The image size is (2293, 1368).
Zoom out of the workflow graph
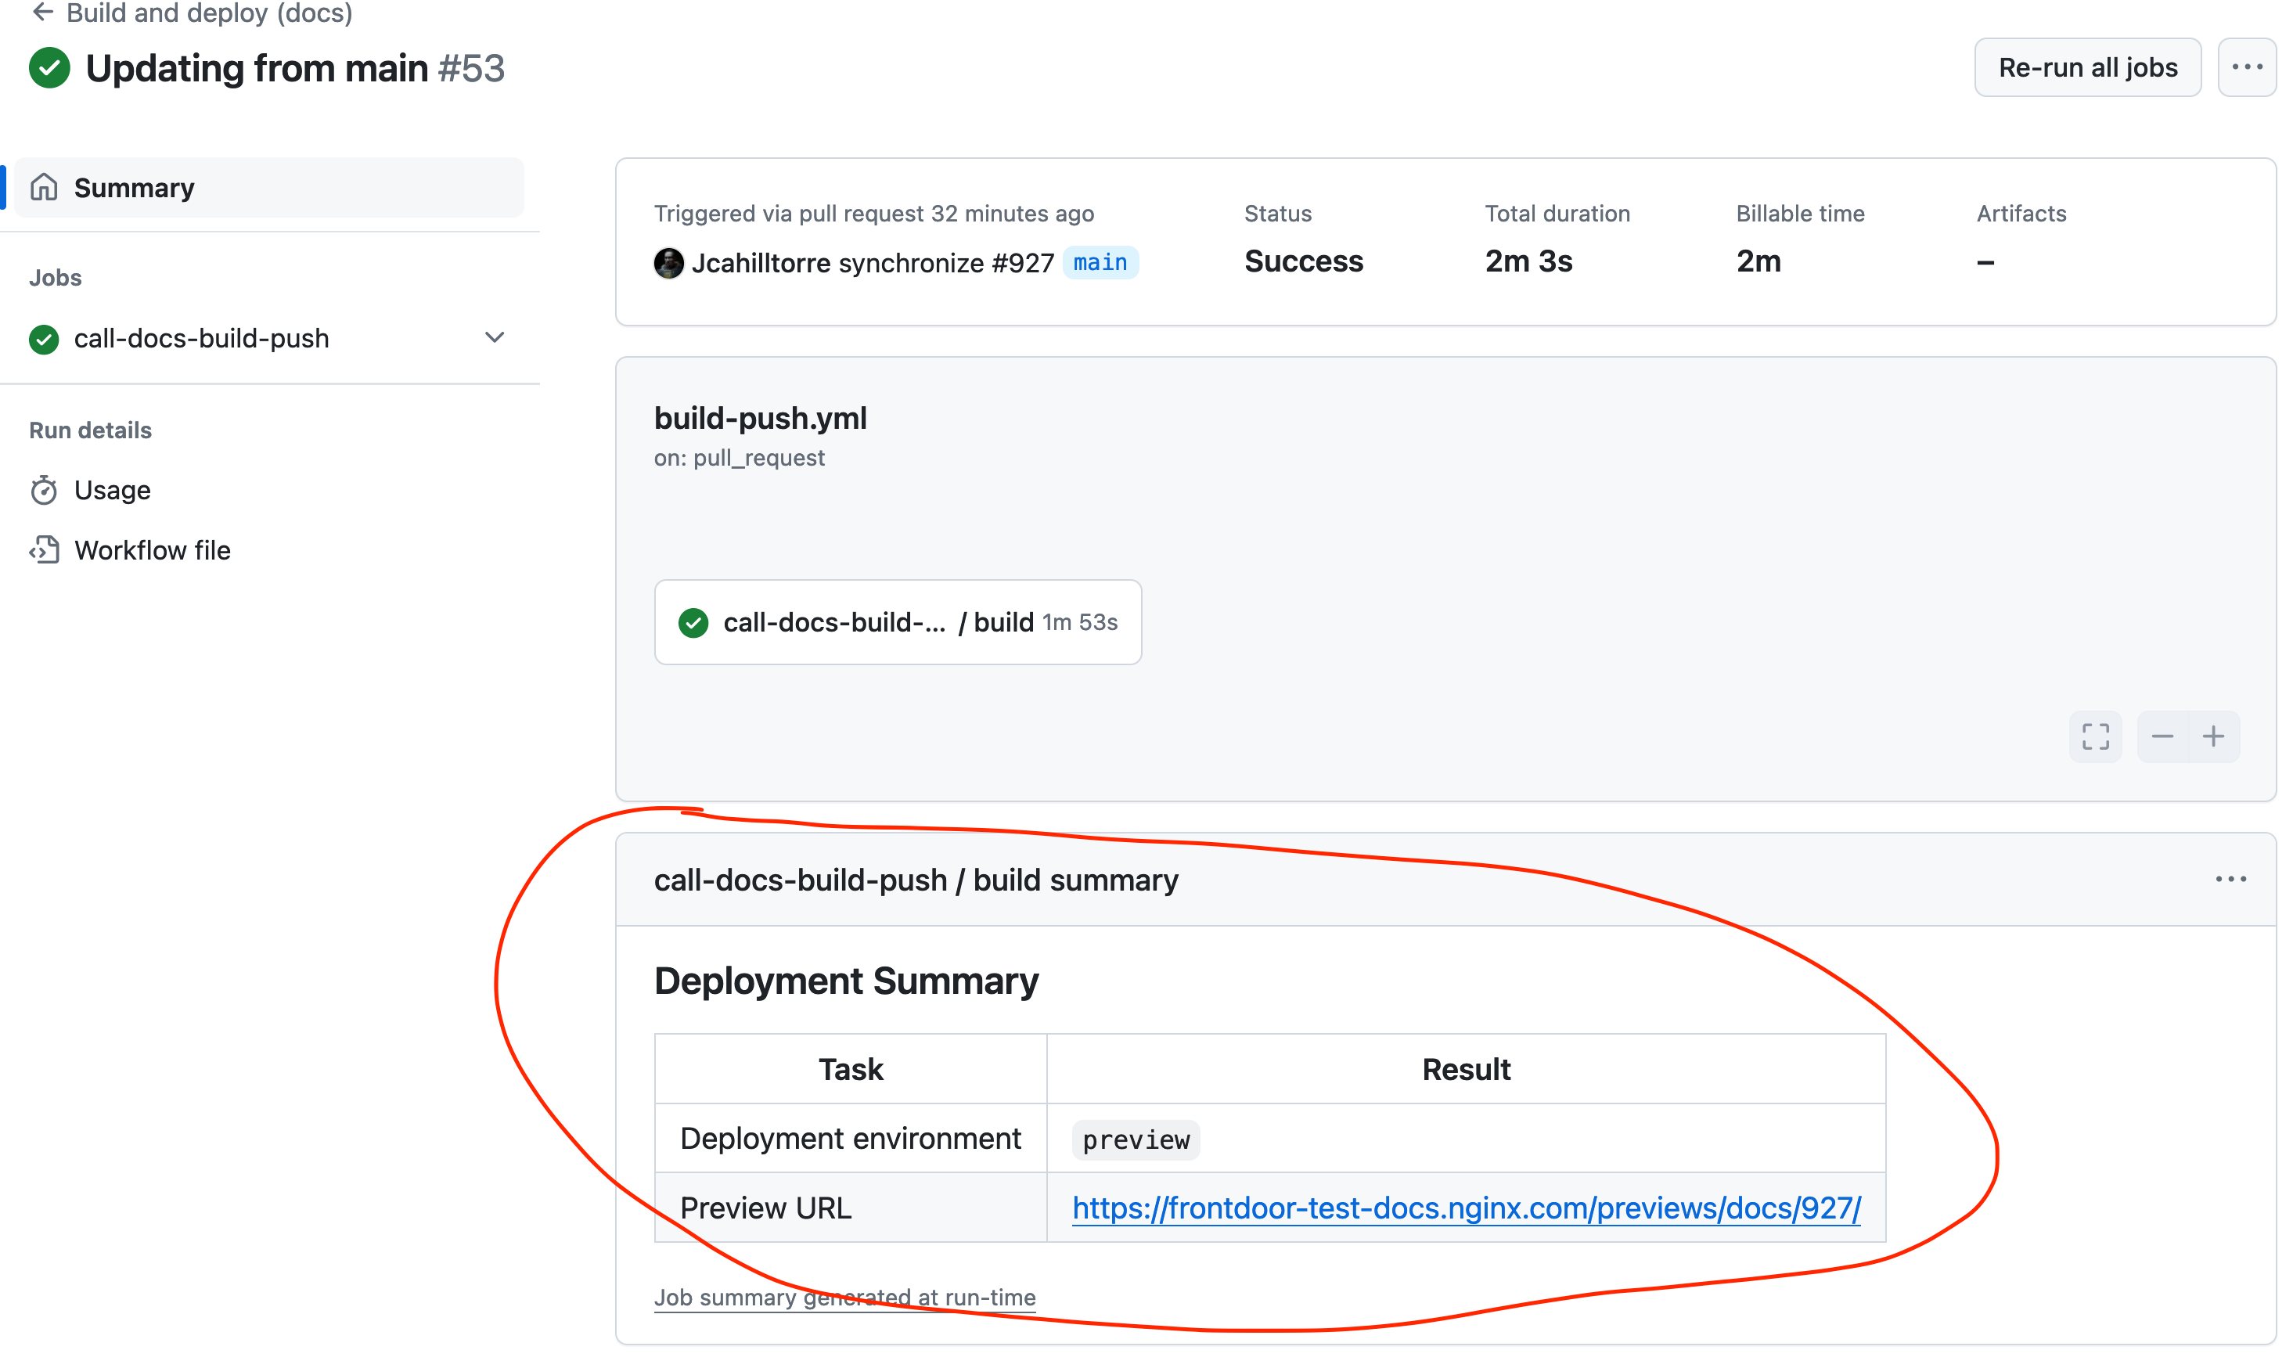click(2162, 736)
